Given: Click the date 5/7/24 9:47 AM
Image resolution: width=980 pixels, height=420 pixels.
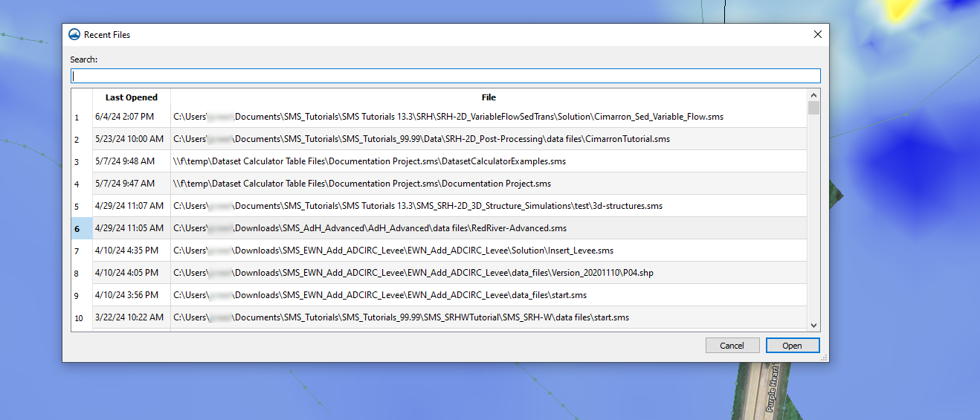Looking at the screenshot, I should [x=125, y=184].
